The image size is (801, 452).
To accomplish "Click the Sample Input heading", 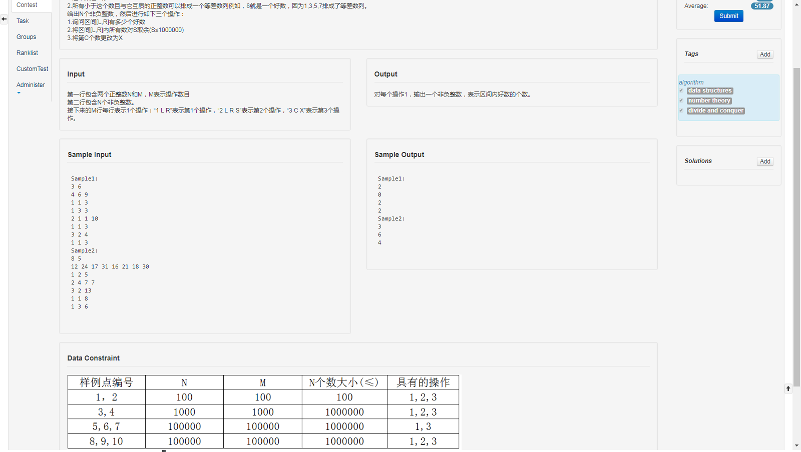I will (90, 154).
